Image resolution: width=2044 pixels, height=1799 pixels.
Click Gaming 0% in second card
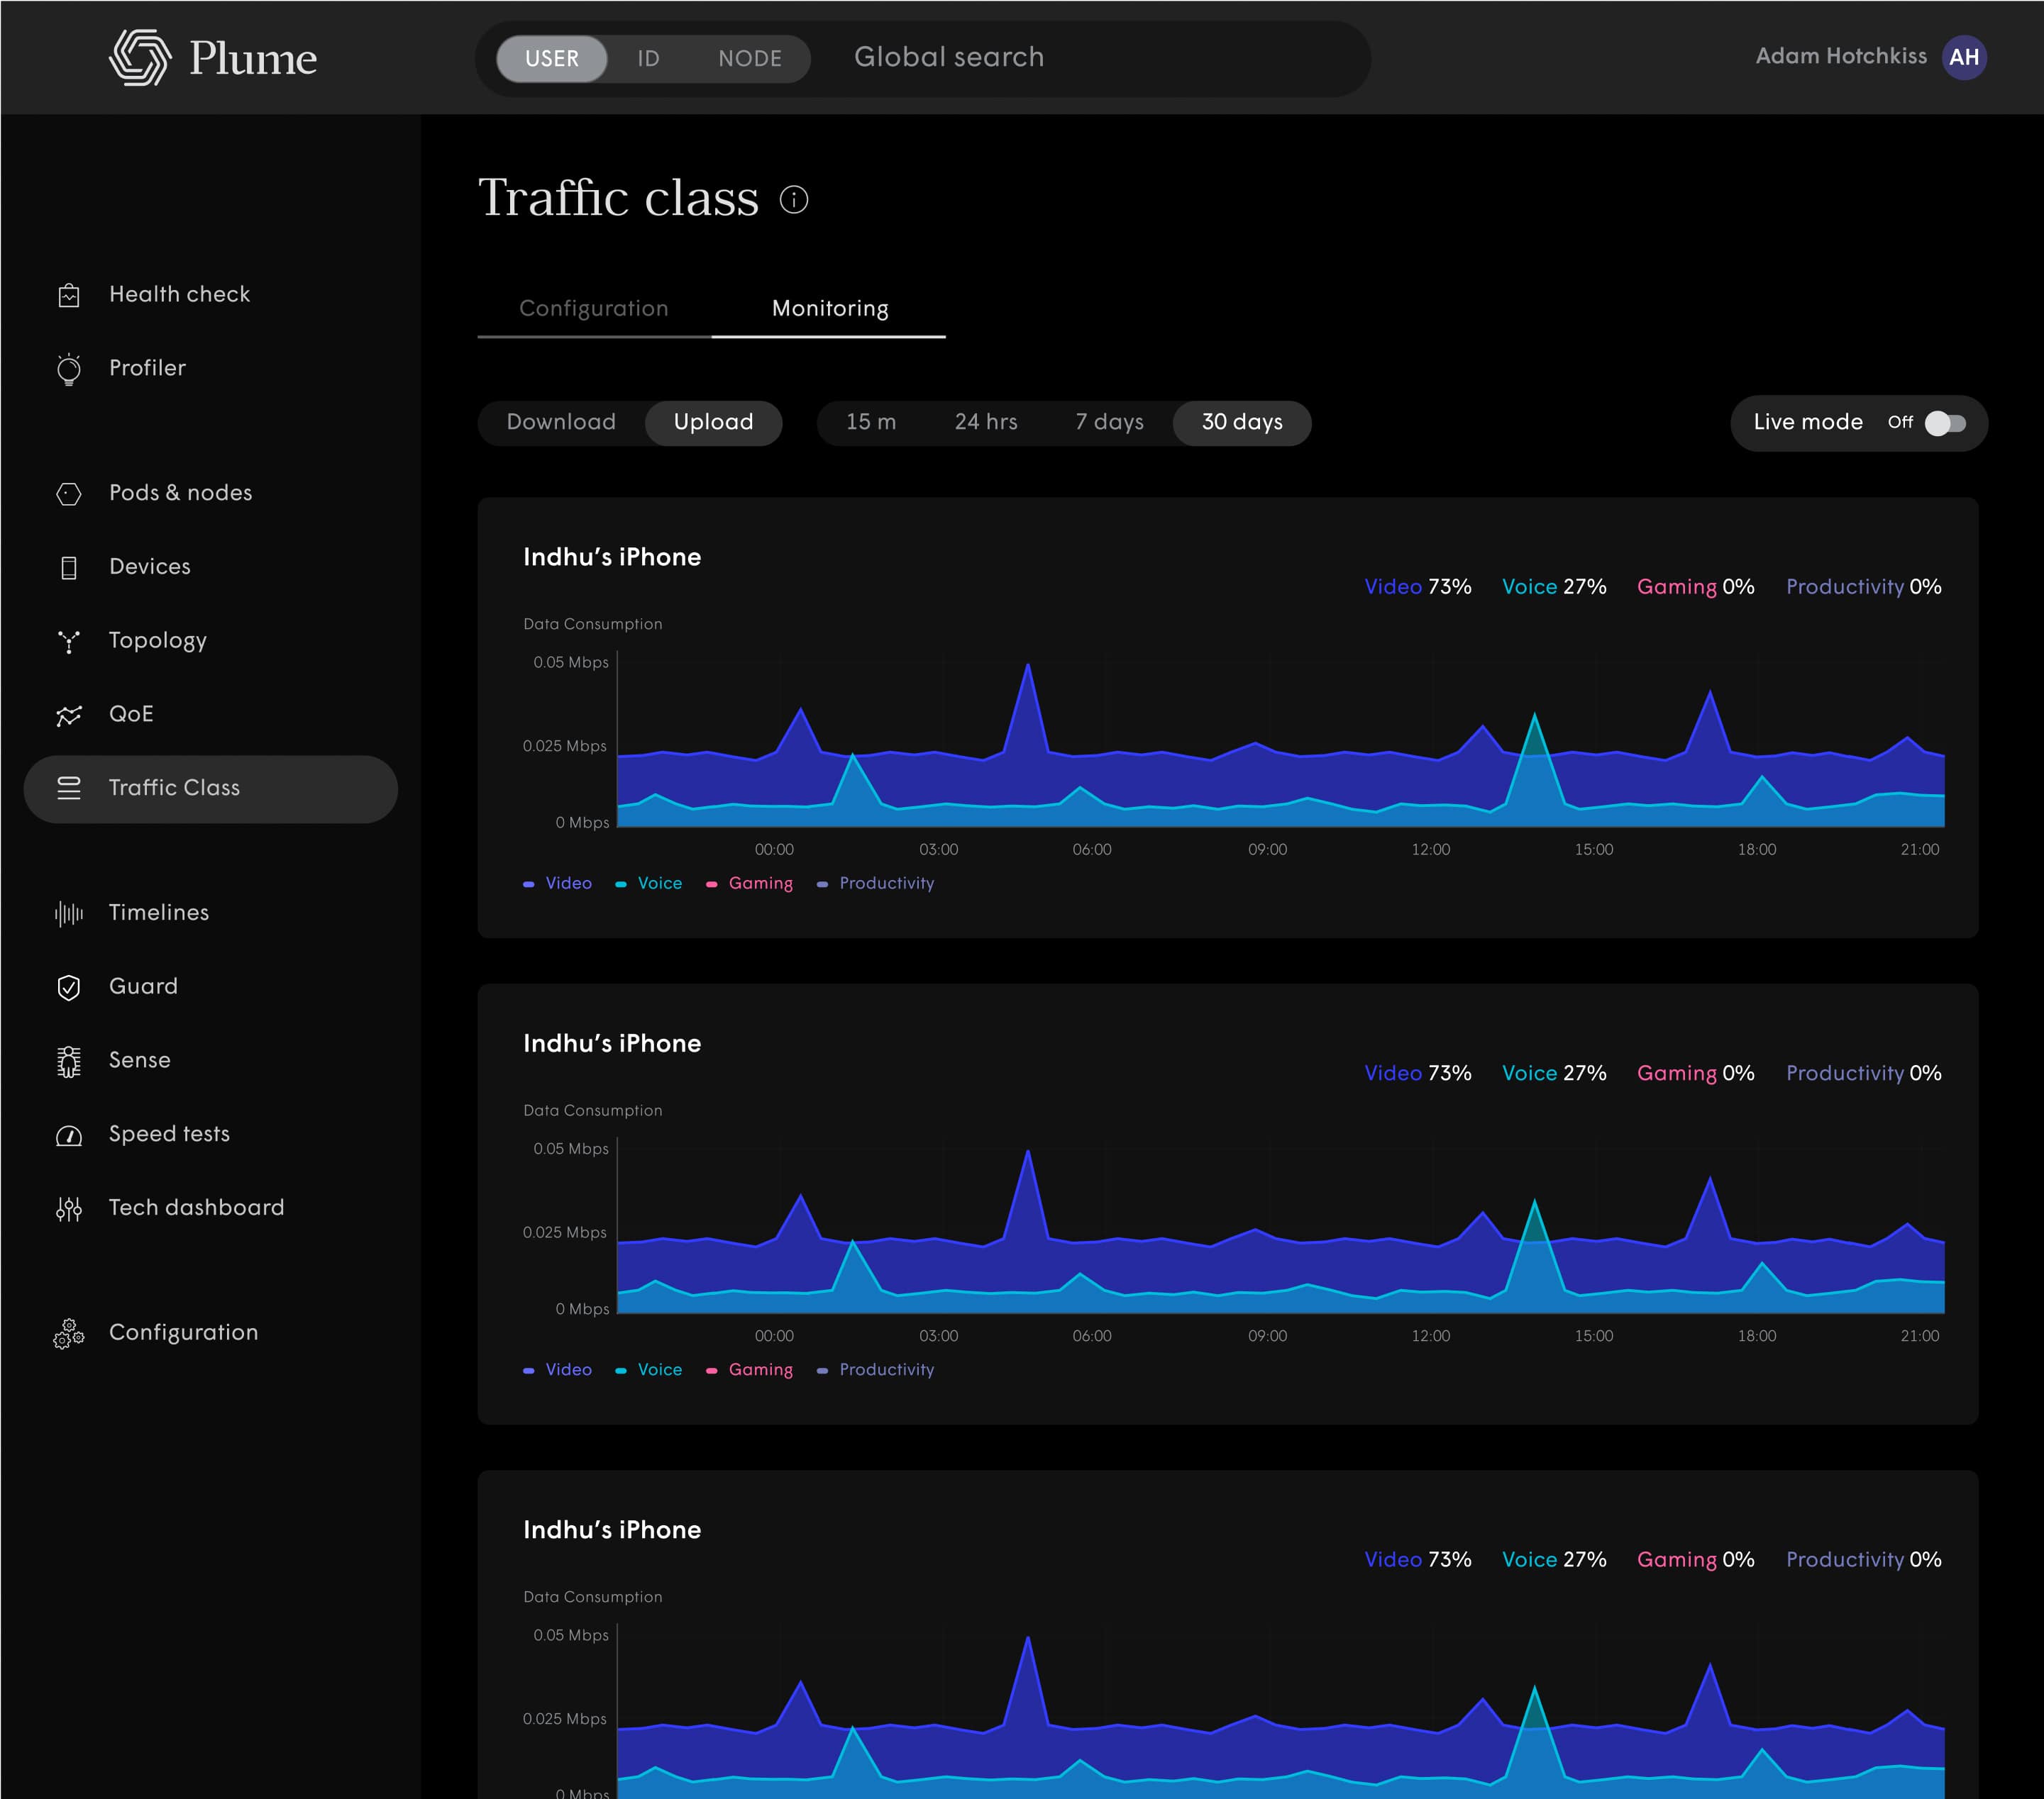point(1696,1074)
